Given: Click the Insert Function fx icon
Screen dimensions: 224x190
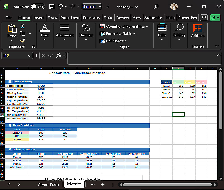Looking at the screenshot, I should point(59,56).
